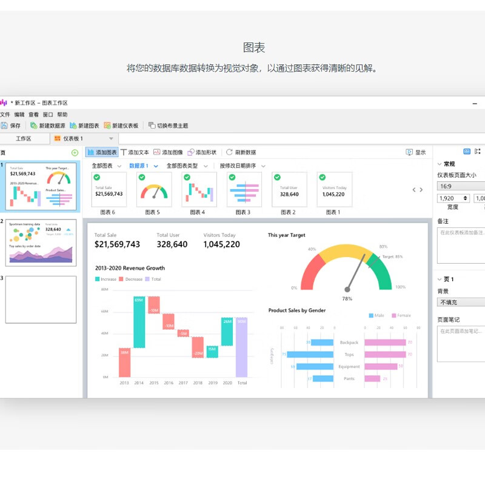Toggle green checkmark on 图表 4

[x=187, y=177]
